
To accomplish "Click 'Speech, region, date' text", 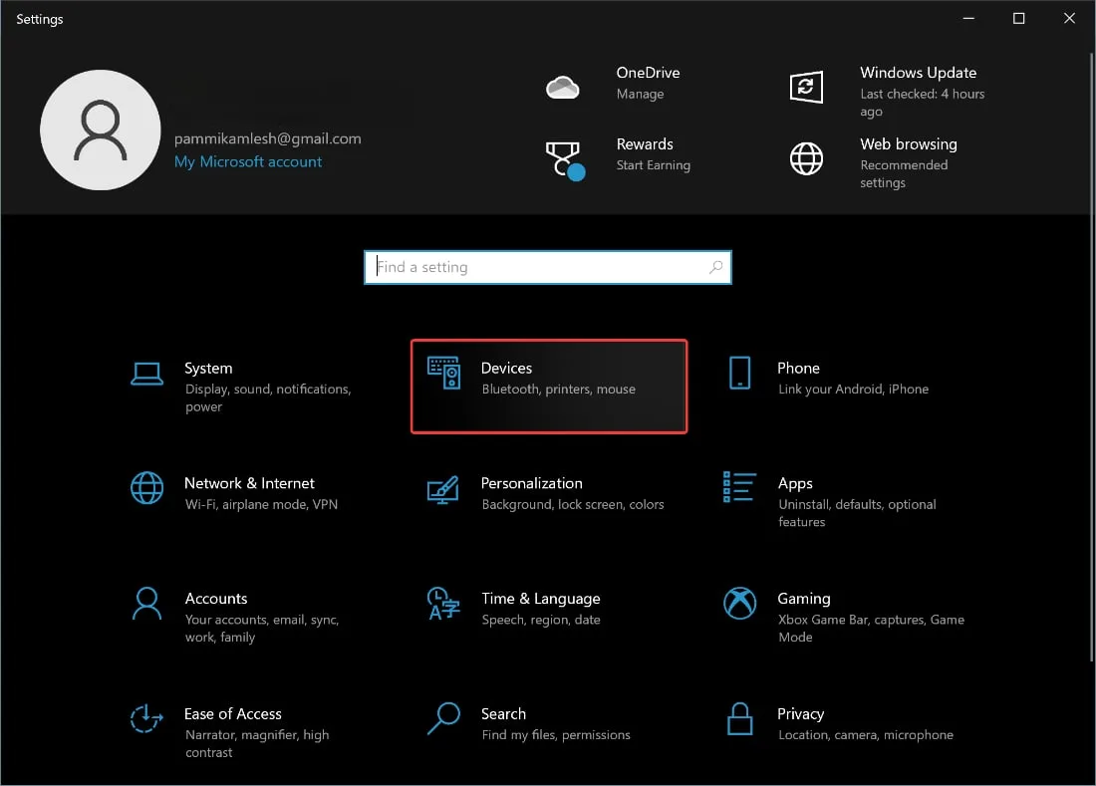I will (541, 620).
